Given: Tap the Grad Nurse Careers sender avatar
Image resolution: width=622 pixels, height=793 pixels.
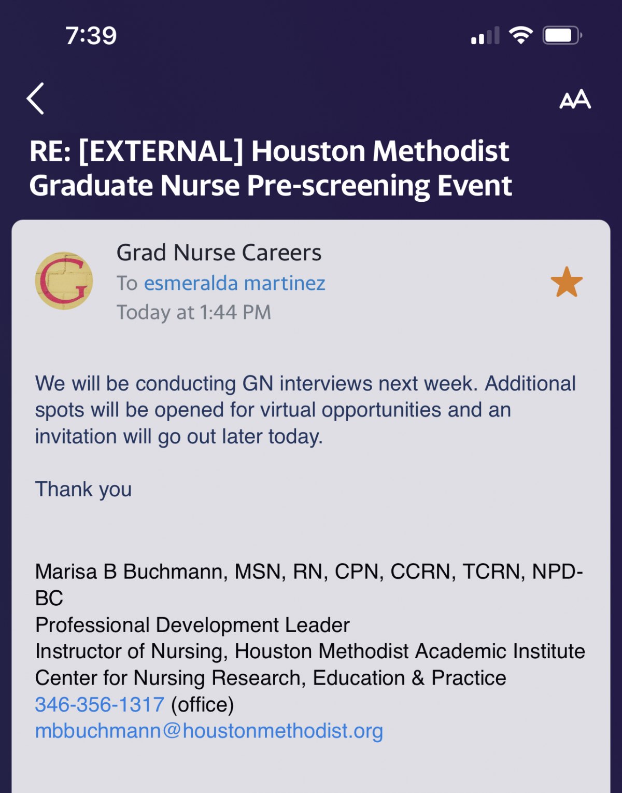Looking at the screenshot, I should (x=64, y=281).
